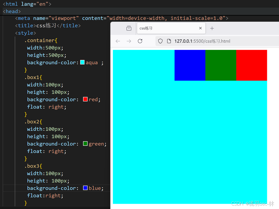The image size is (279, 209).
Task: Open the tracking protection shield icon
Action: click(x=160, y=41)
